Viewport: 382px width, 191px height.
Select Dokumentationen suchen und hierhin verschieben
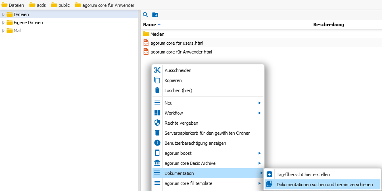pyautogui.click(x=322, y=185)
